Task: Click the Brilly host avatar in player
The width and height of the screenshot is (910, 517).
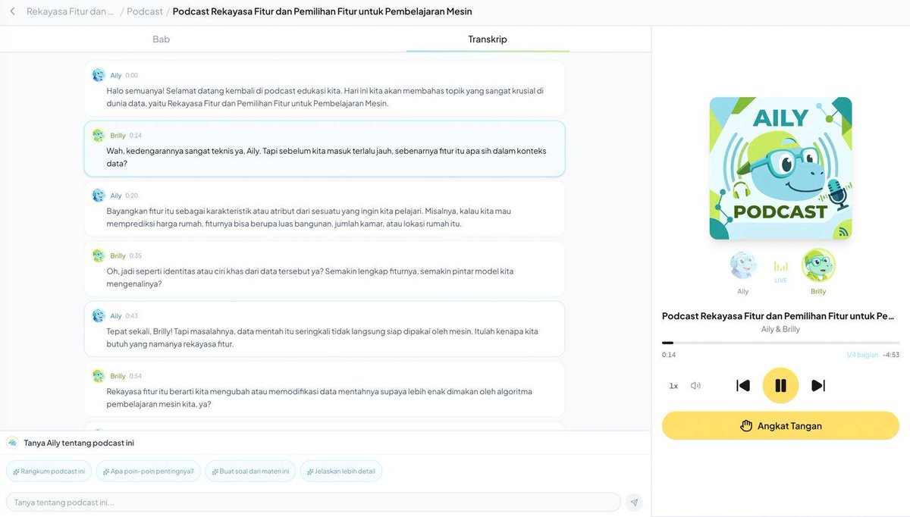Action: [818, 265]
